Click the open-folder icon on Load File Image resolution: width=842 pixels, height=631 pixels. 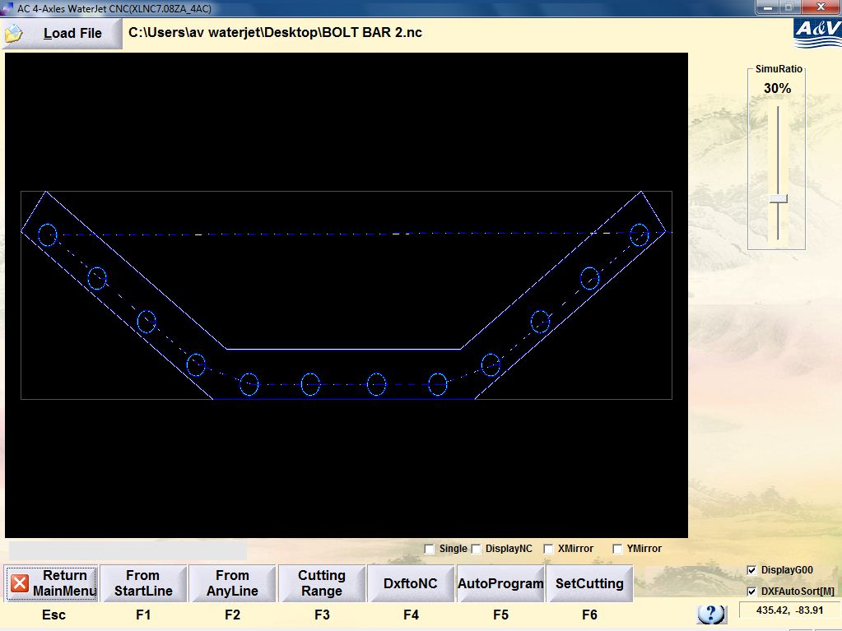pyautogui.click(x=13, y=33)
